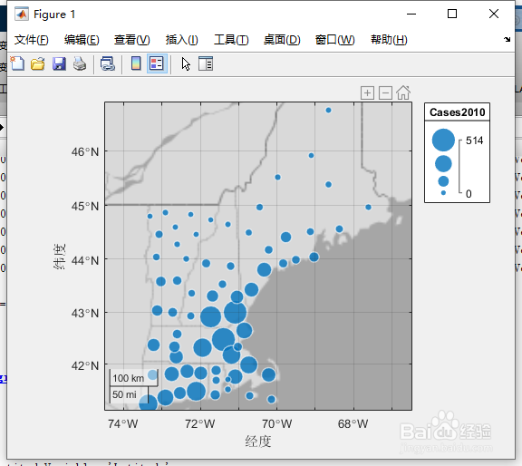Click the 72°W longitude tick label
The width and height of the screenshot is (522, 466).
[199, 424]
